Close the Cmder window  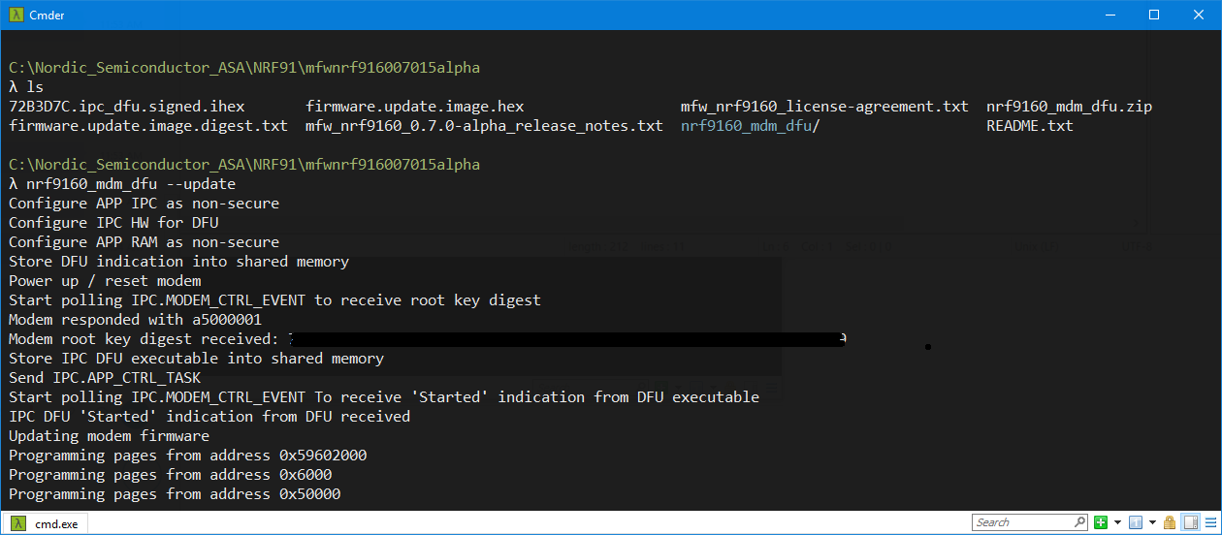pos(1199,15)
